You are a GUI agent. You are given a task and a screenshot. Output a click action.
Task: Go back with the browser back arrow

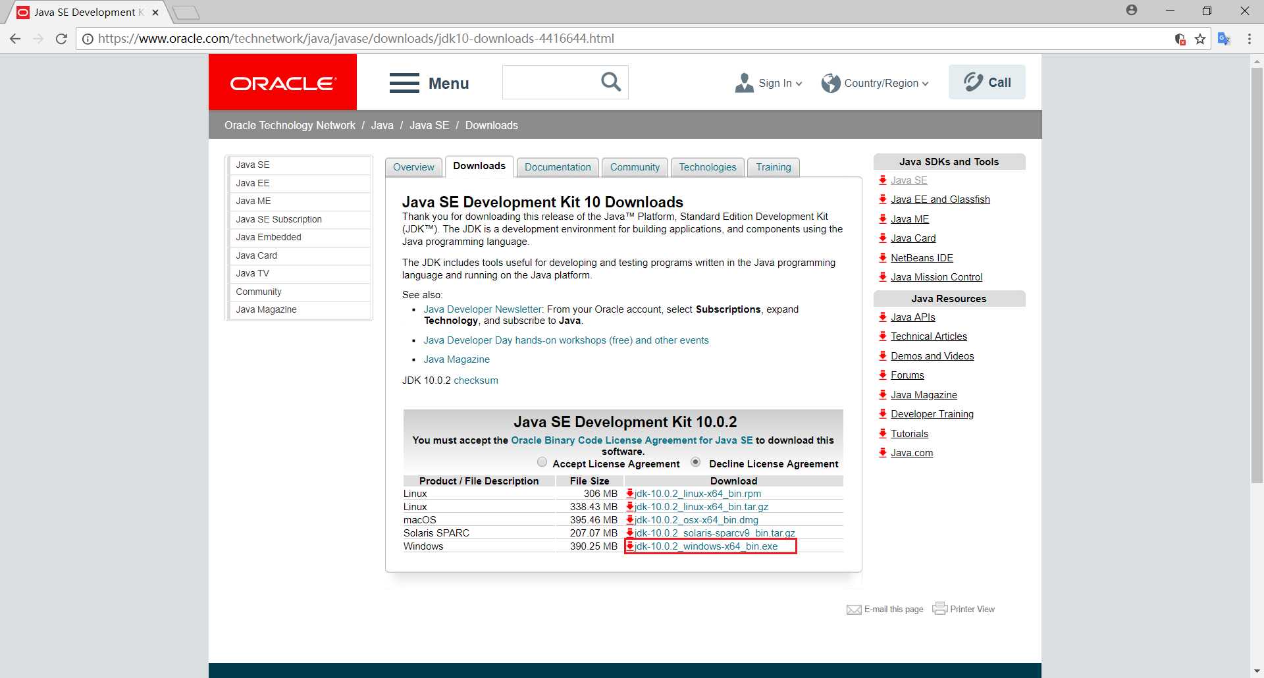[x=15, y=39]
